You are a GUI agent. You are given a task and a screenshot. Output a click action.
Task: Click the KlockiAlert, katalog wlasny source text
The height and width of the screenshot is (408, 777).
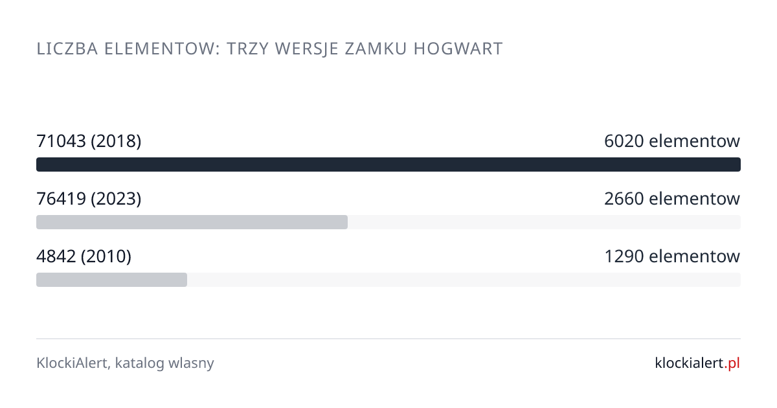pyautogui.click(x=125, y=363)
